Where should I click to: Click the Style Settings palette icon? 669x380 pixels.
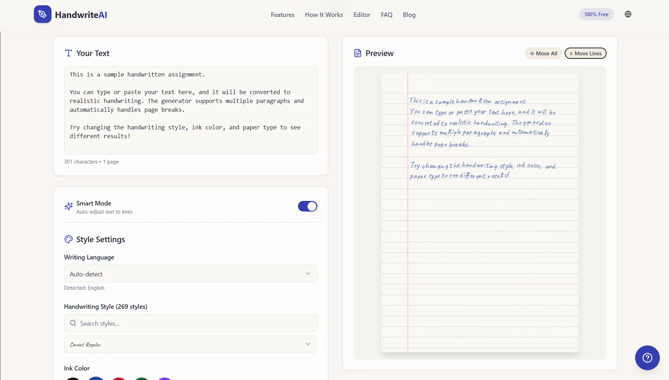point(68,239)
